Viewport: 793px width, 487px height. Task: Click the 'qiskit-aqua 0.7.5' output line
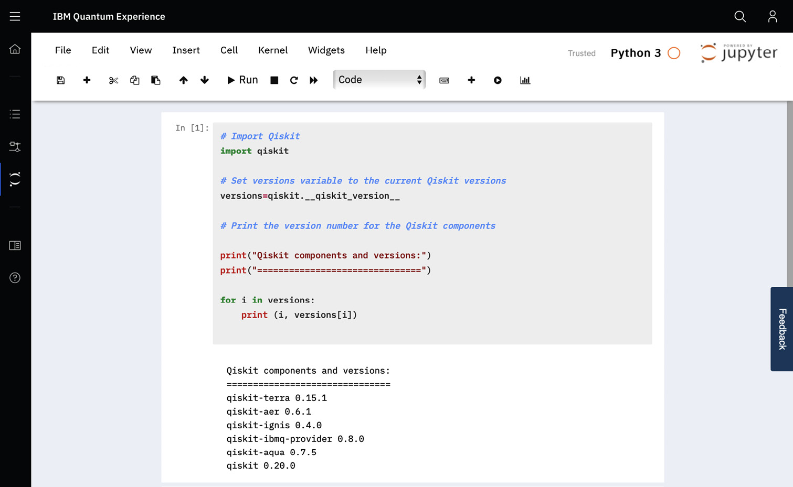pyautogui.click(x=271, y=452)
